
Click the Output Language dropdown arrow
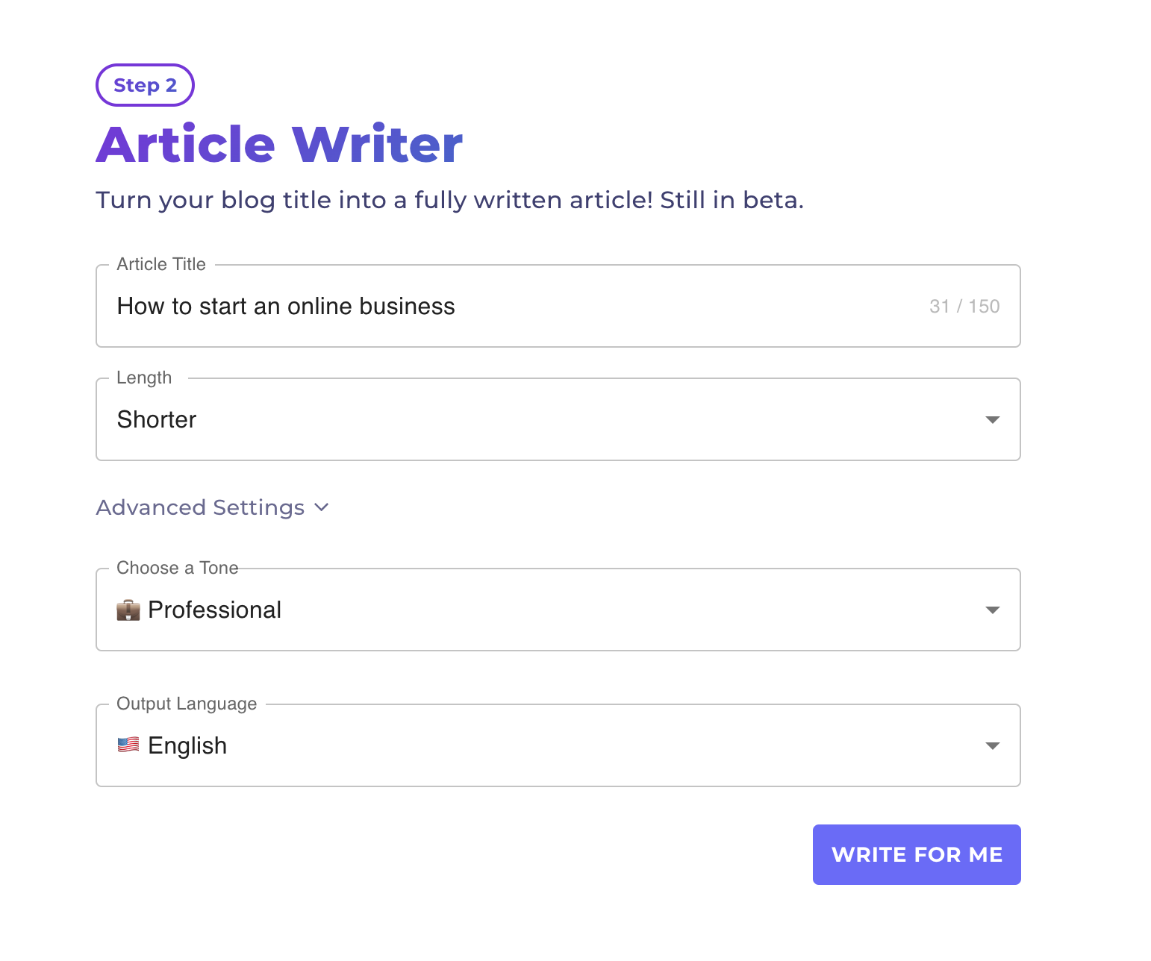pos(992,746)
